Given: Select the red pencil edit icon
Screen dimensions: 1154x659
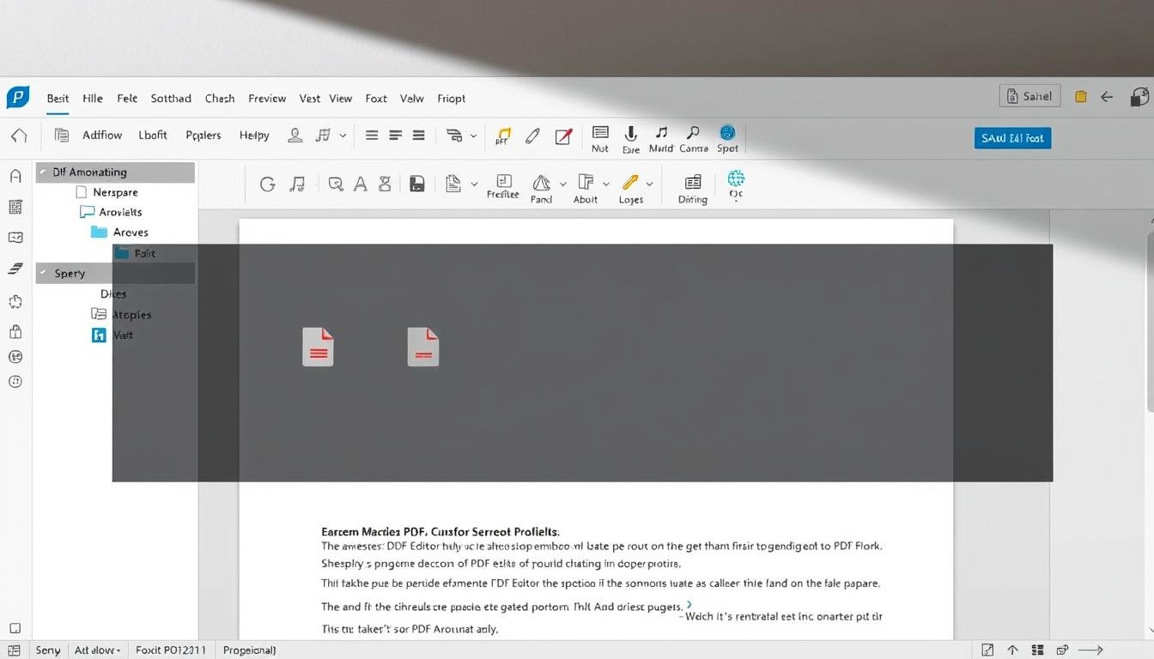Looking at the screenshot, I should (563, 136).
